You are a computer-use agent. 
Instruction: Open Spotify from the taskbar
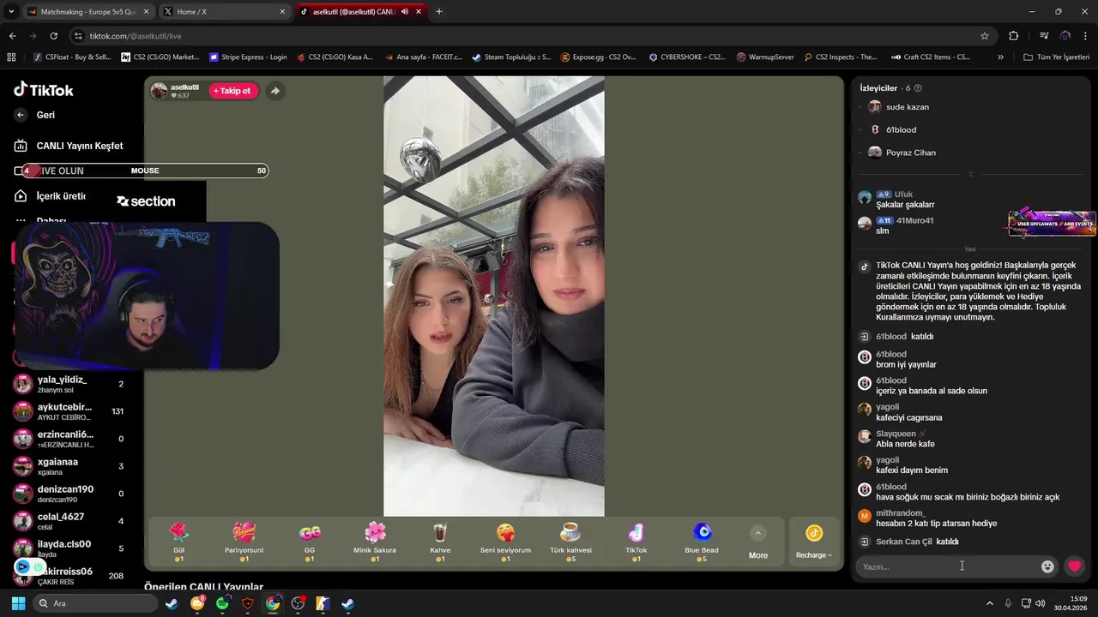tap(223, 603)
